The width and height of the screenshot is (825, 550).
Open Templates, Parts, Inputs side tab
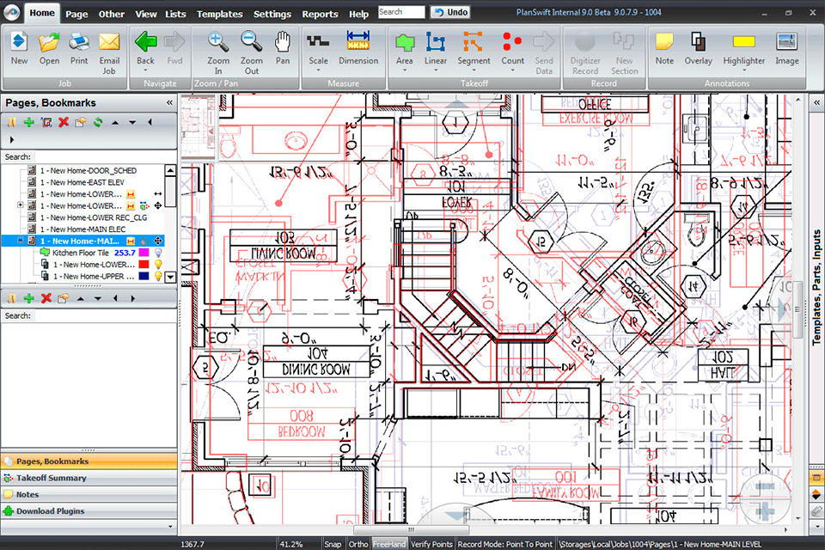816,287
